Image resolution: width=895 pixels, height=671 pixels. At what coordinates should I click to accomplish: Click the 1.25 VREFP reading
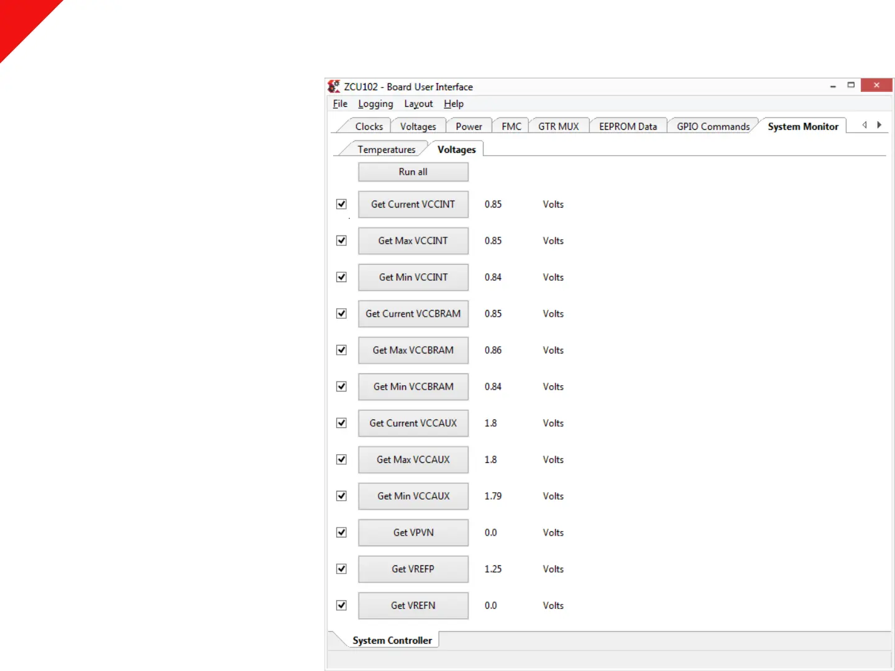click(493, 568)
